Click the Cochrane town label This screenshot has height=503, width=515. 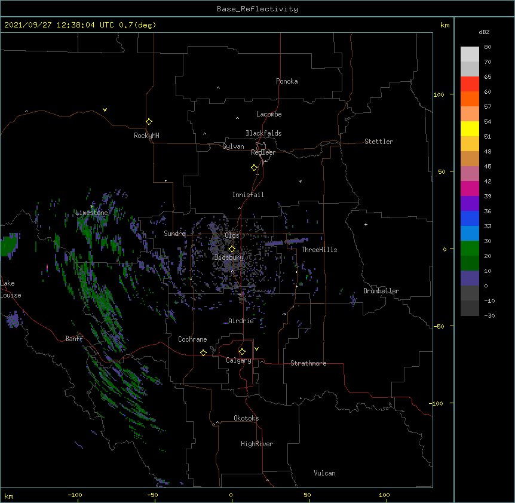pos(192,339)
